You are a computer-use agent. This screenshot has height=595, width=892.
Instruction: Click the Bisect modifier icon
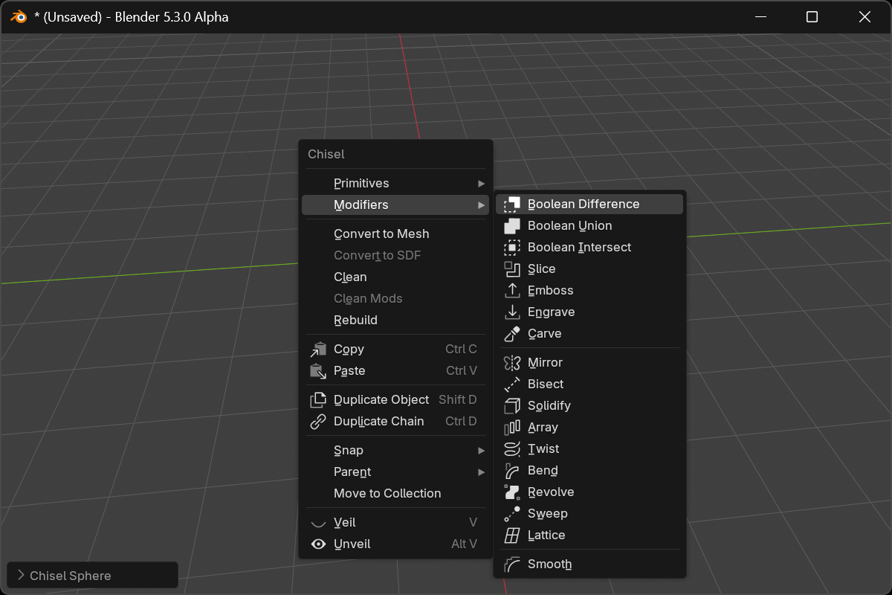(512, 385)
